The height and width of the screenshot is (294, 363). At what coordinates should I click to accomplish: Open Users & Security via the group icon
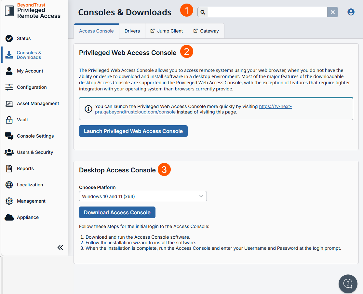click(x=9, y=152)
